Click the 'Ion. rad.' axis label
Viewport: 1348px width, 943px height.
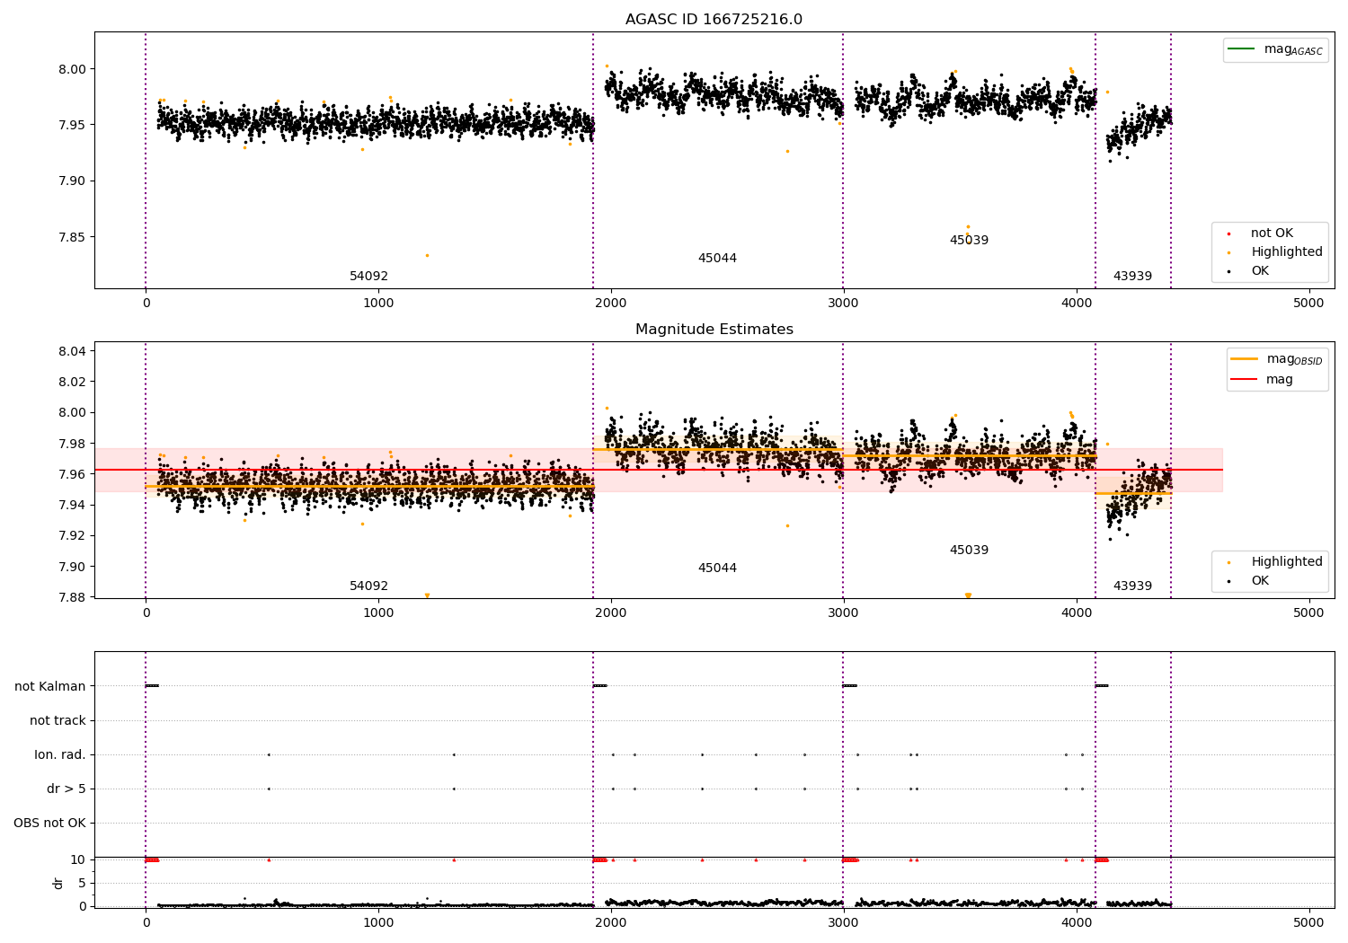(x=60, y=754)
